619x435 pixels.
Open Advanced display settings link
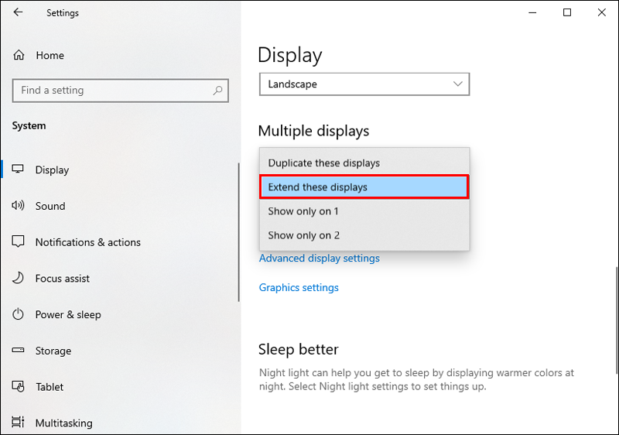coord(320,259)
